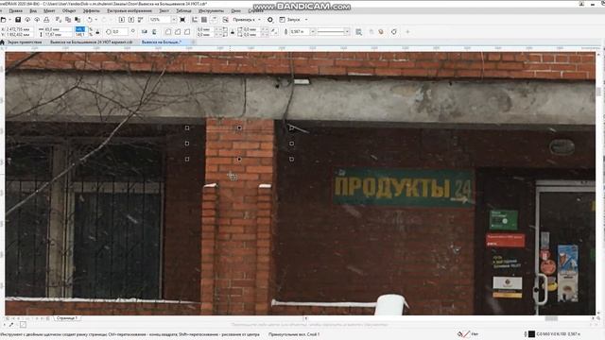
Task: Click Mirror horizontally icon
Action: (145, 31)
